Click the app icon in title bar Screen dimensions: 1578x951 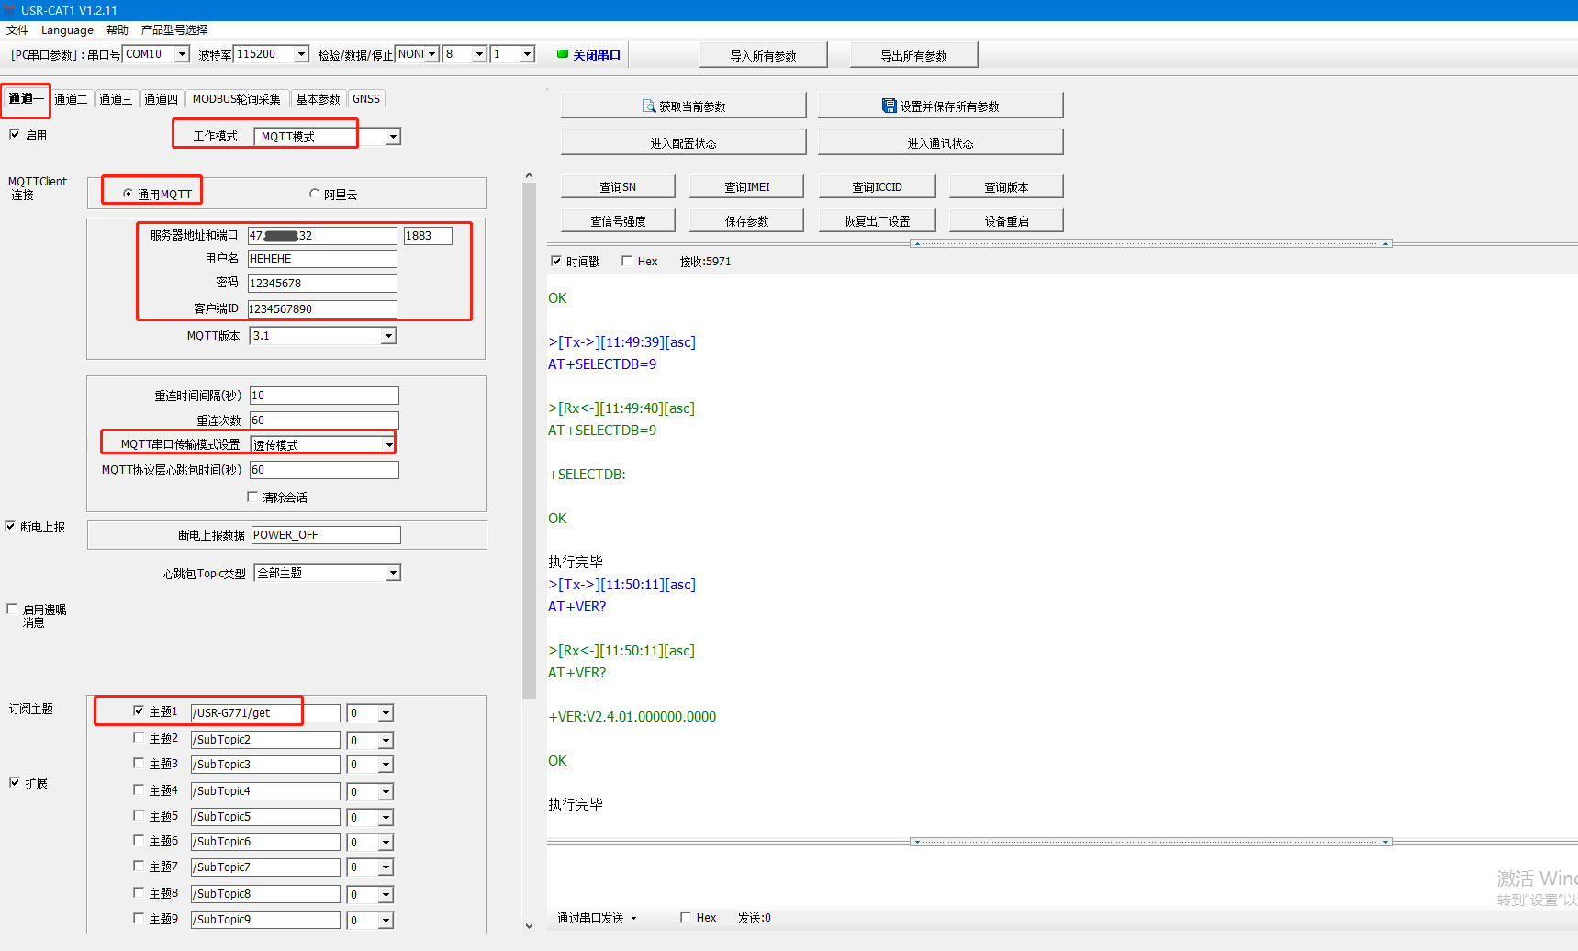(9, 10)
